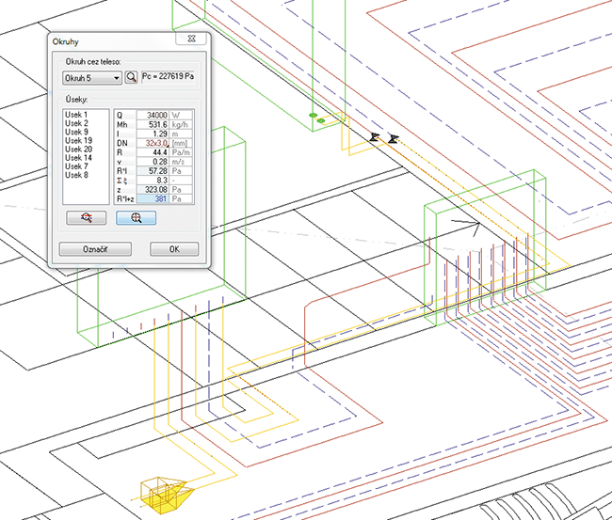612x520 pixels.
Task: Click the zoom-to-target crosshair magnifier button
Action: pyautogui.click(x=136, y=217)
